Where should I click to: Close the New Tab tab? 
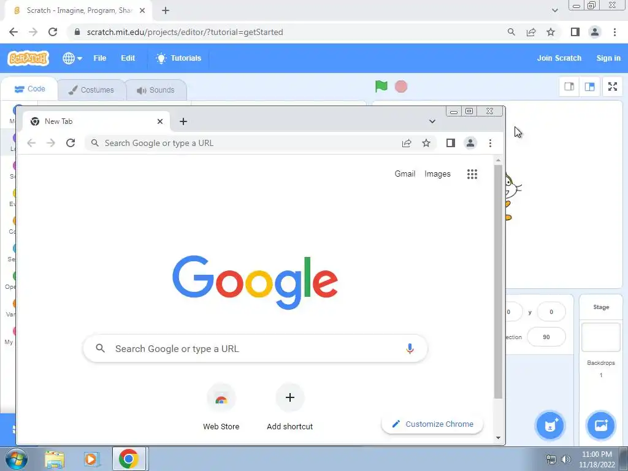click(x=160, y=121)
